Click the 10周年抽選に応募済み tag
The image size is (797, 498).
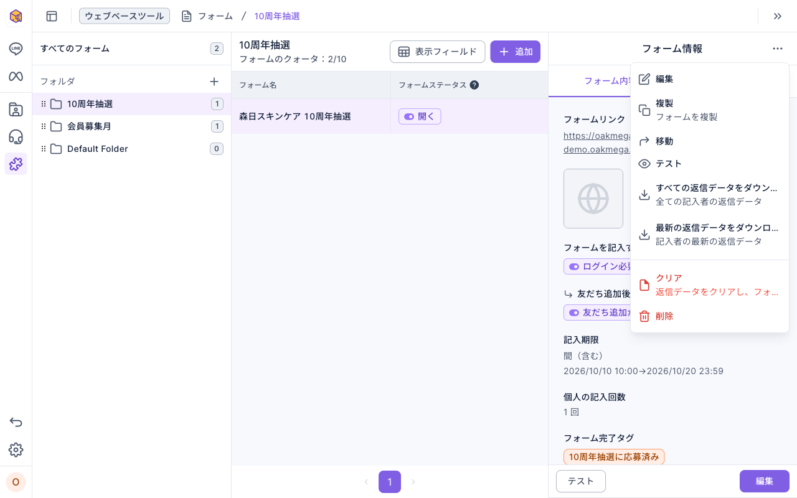(614, 457)
